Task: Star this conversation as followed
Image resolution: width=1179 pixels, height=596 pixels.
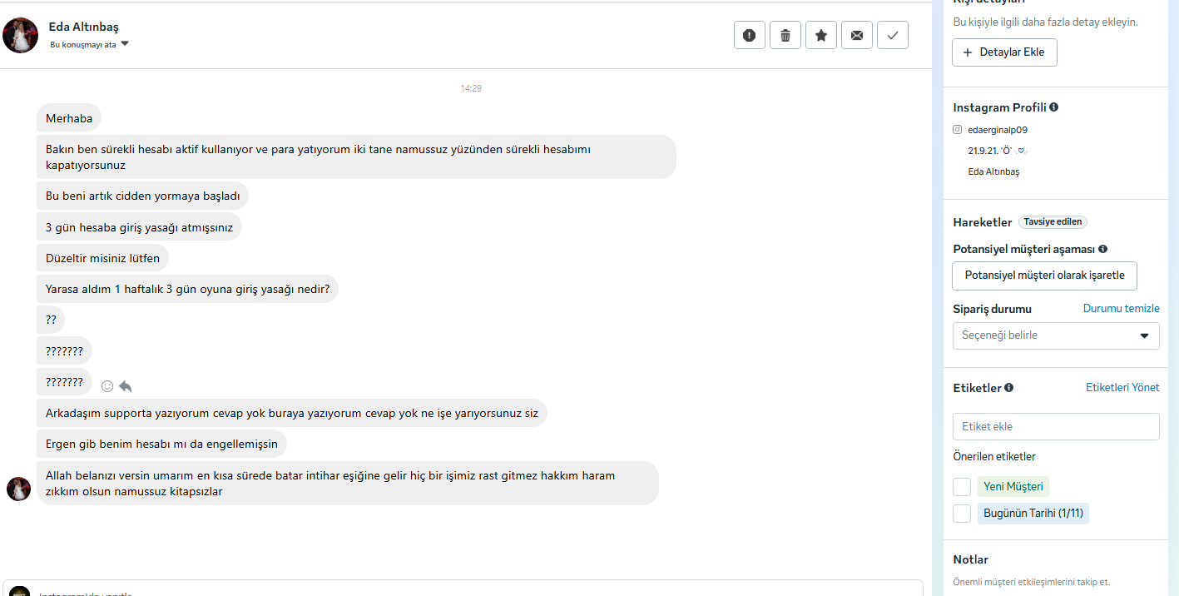Action: (x=821, y=35)
